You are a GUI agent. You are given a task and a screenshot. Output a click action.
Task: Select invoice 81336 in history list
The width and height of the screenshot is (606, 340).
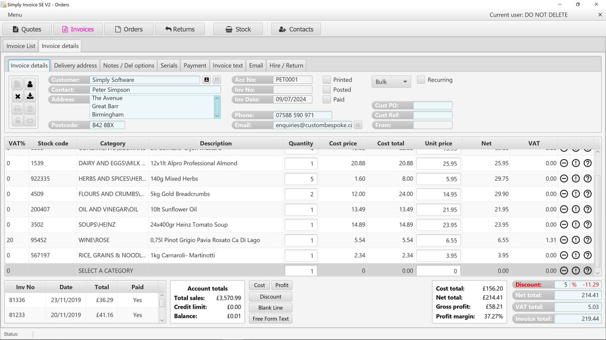tap(81, 300)
